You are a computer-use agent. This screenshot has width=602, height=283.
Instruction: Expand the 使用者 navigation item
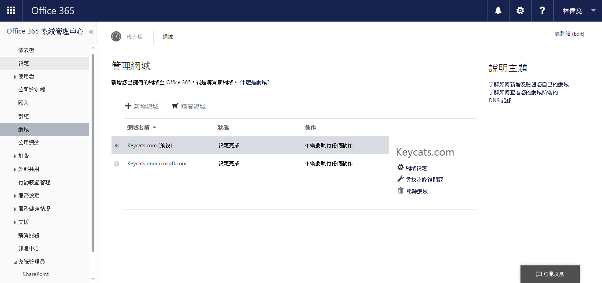pos(15,77)
